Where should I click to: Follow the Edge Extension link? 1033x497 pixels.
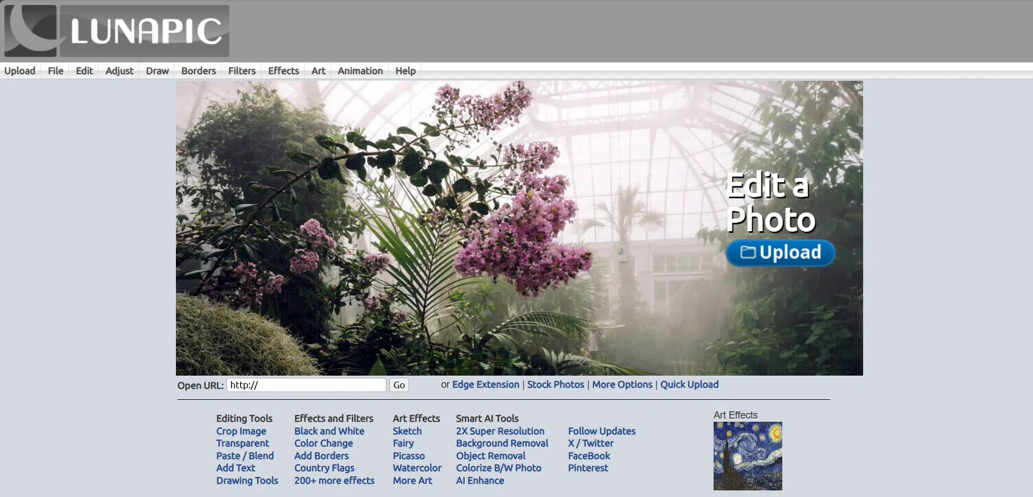coord(485,384)
